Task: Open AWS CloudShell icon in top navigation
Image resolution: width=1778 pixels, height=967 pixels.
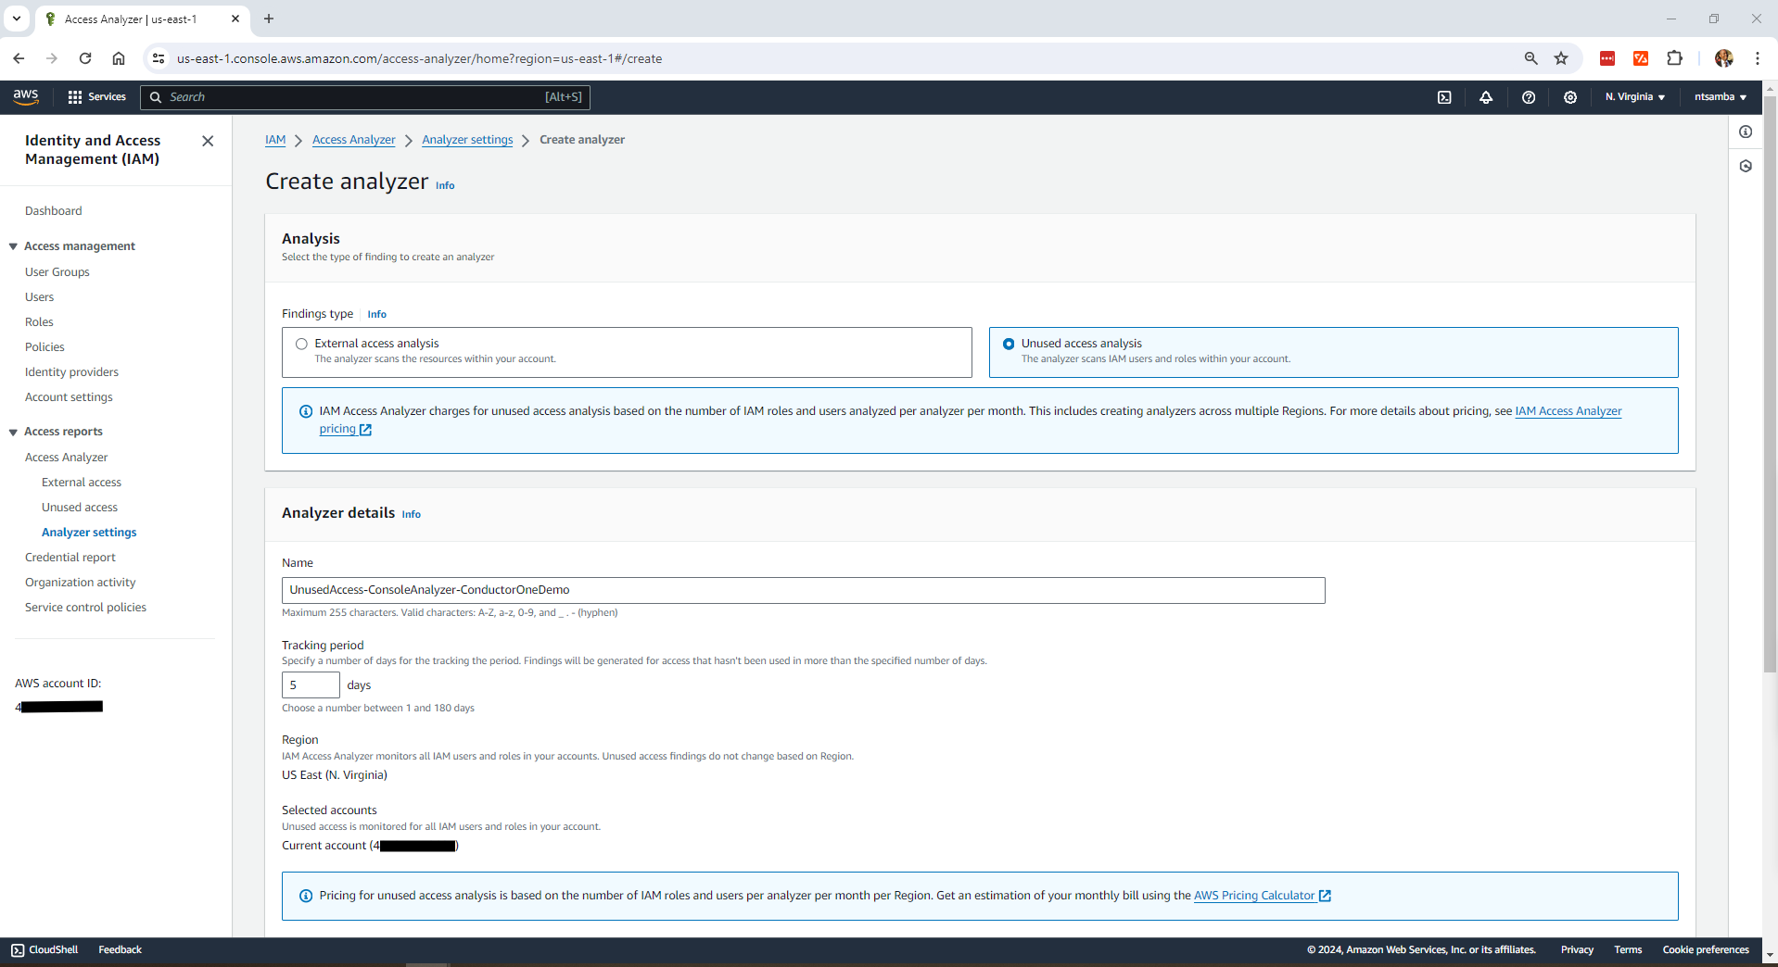Action: pos(1444,97)
